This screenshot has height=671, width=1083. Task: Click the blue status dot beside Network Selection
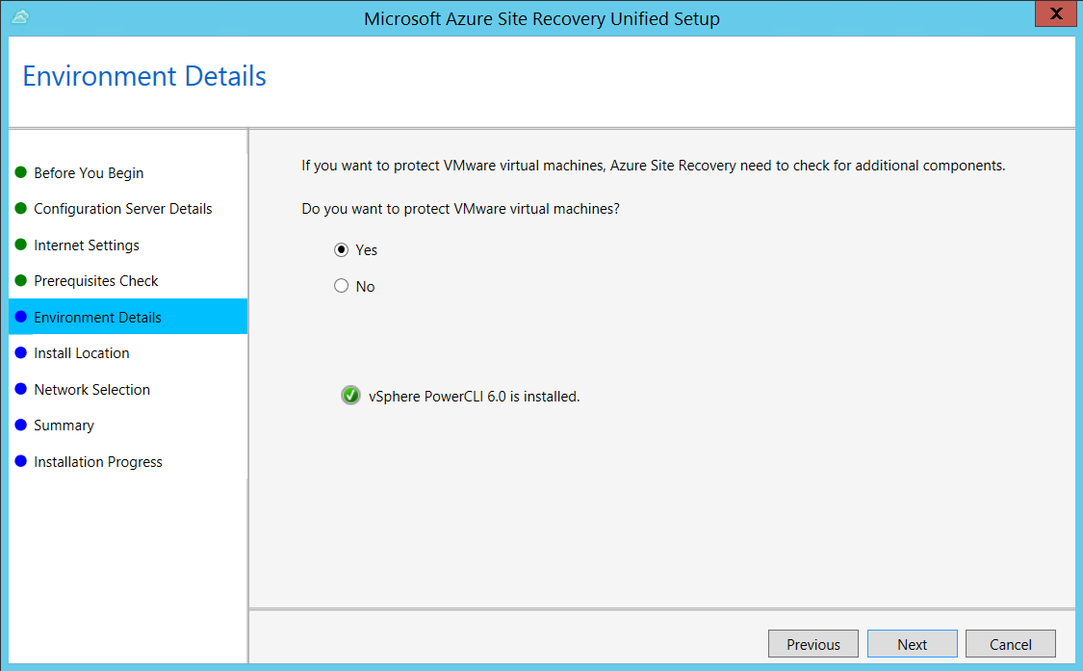pos(23,389)
